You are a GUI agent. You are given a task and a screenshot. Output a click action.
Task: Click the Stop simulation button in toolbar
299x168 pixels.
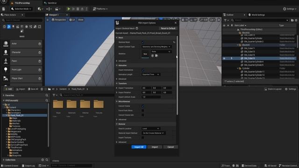tap(78, 9)
